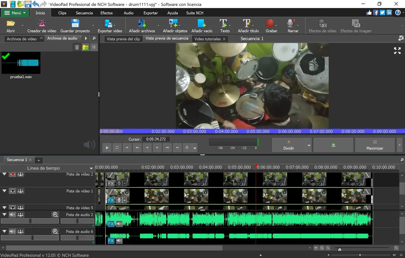The height and width of the screenshot is (258, 405).
Task: Toggle clip speaker on Pista de audio 6
Action: coord(119,241)
